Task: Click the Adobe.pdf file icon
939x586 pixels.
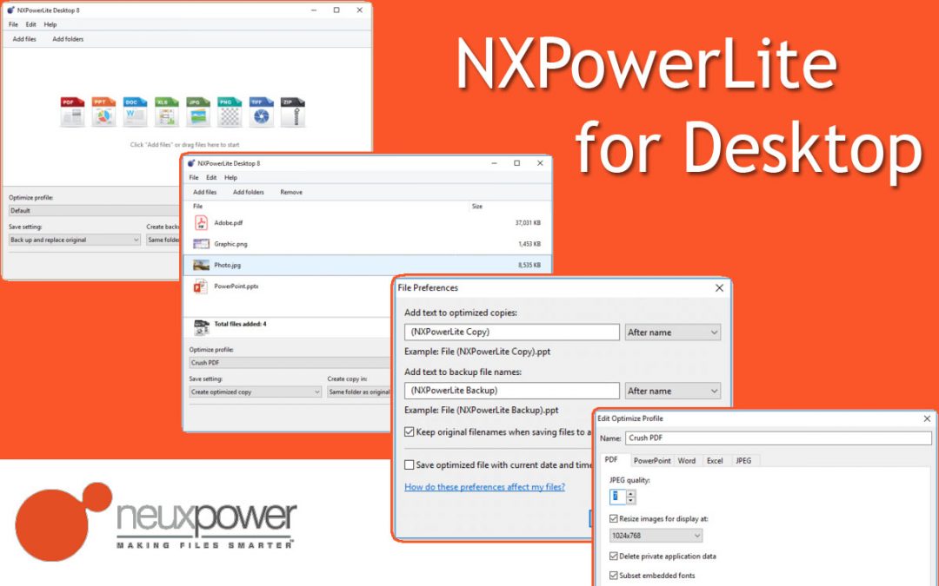Action: coord(201,222)
